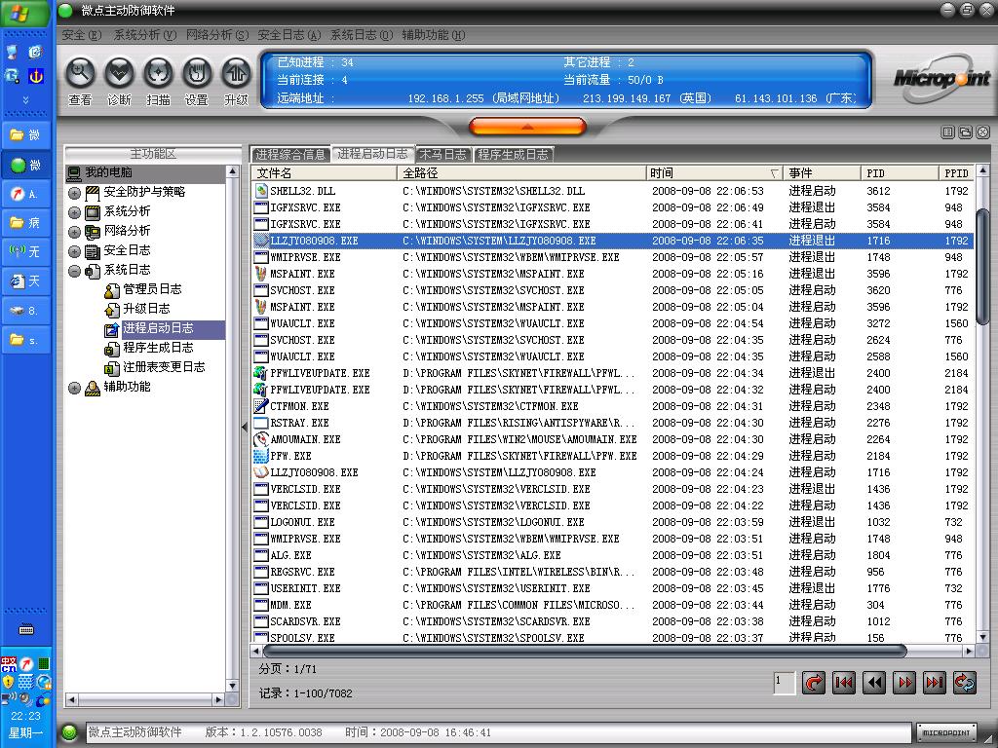Select 我的电脑 root node
The image size is (998, 748).
pyautogui.click(x=108, y=172)
